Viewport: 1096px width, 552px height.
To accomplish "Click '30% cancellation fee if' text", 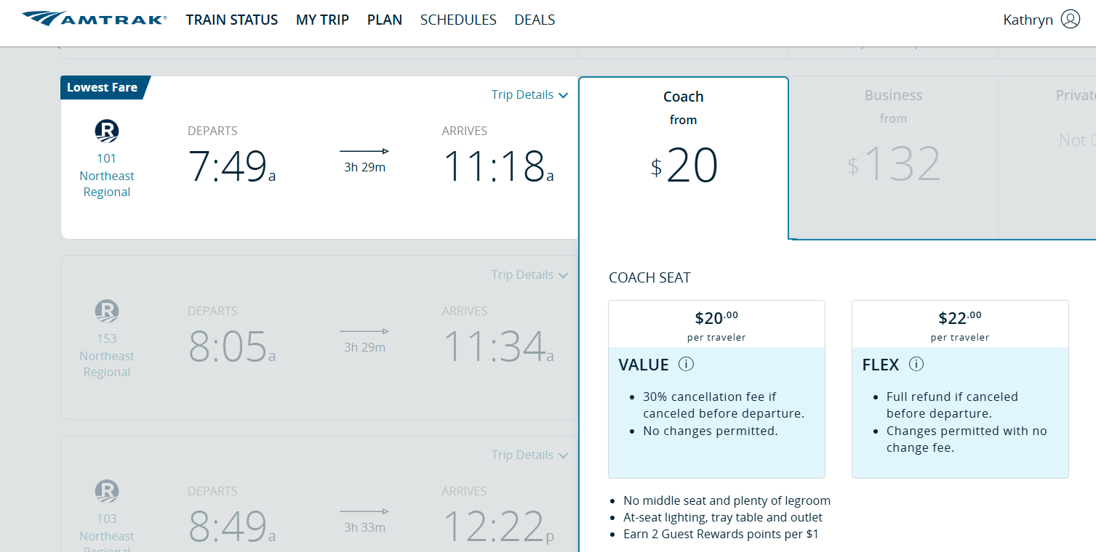I will tap(710, 397).
